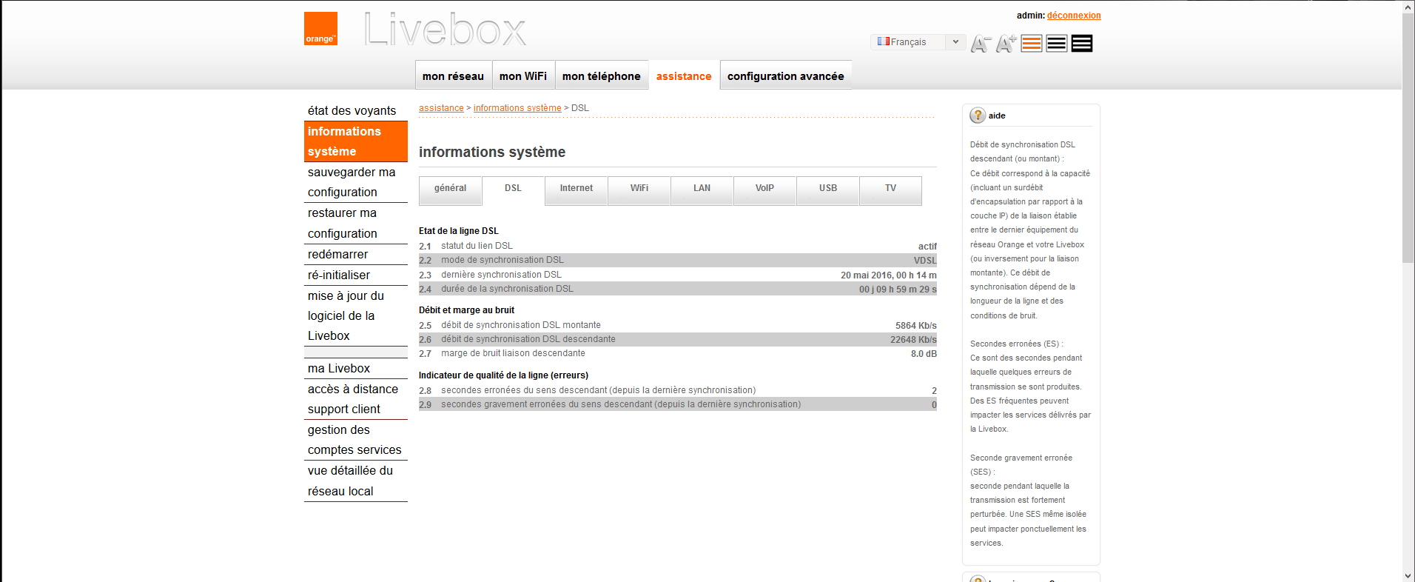Open mise à jour du logiciel in sidebar
Screen dimensions: 1415x582
click(x=356, y=315)
